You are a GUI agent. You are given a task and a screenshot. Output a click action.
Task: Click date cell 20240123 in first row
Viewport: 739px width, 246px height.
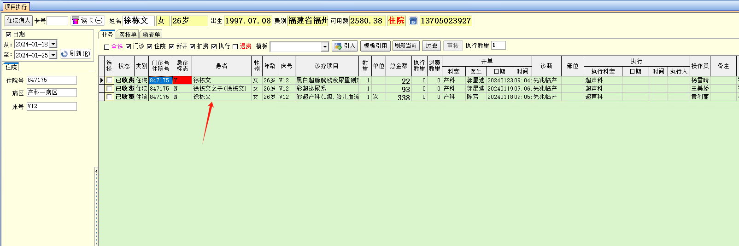pyautogui.click(x=500, y=80)
